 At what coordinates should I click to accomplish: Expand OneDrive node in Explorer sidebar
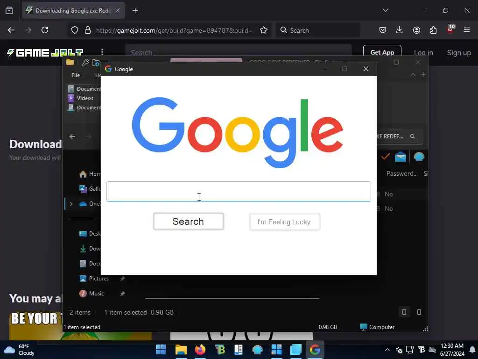point(71,204)
